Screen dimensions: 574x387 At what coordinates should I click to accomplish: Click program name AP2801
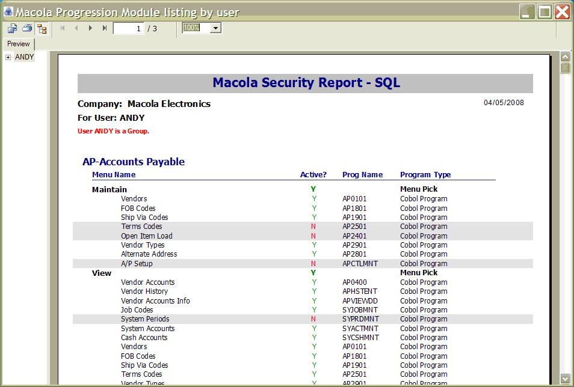354,254
